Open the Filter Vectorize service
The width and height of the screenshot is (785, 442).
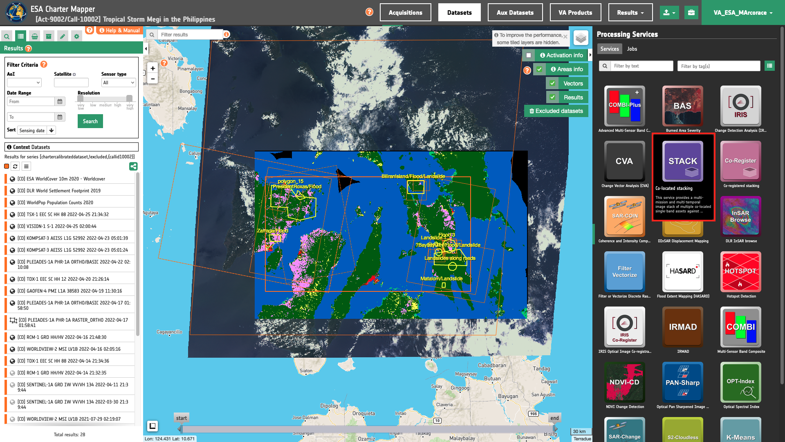coord(624,272)
